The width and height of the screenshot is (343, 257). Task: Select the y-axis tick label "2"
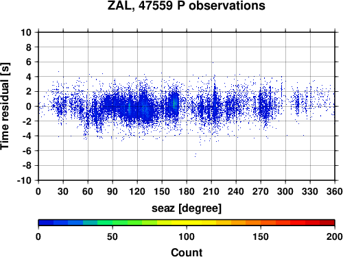tap(29, 92)
